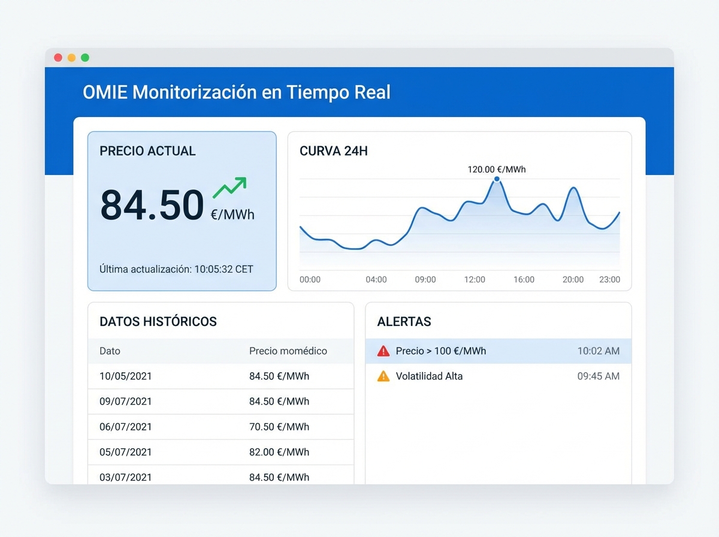
Task: Click the yellow warning icon for Volatilidad Alta
Action: tap(383, 376)
